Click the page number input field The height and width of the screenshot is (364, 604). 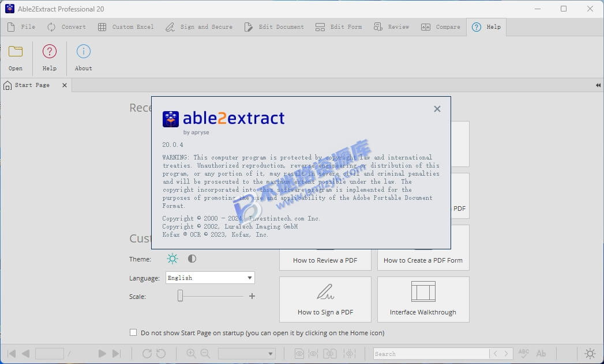click(x=49, y=354)
